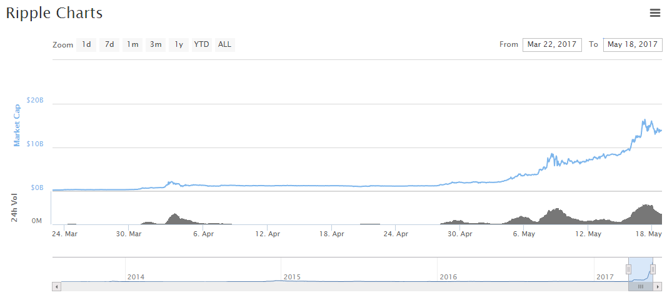Click the 6. Apr date label
This screenshot has height=300, width=672.
(x=203, y=234)
